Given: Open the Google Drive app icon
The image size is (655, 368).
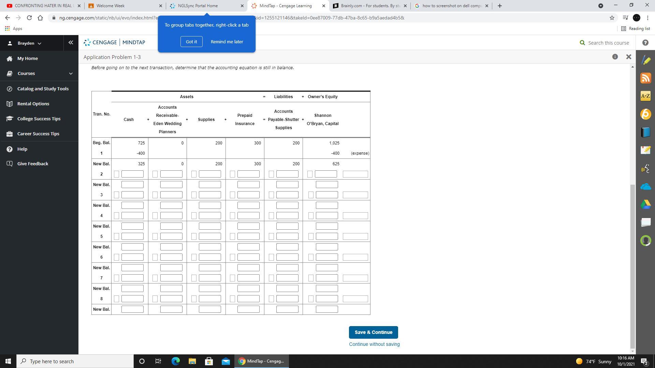Looking at the screenshot, I should [x=645, y=204].
